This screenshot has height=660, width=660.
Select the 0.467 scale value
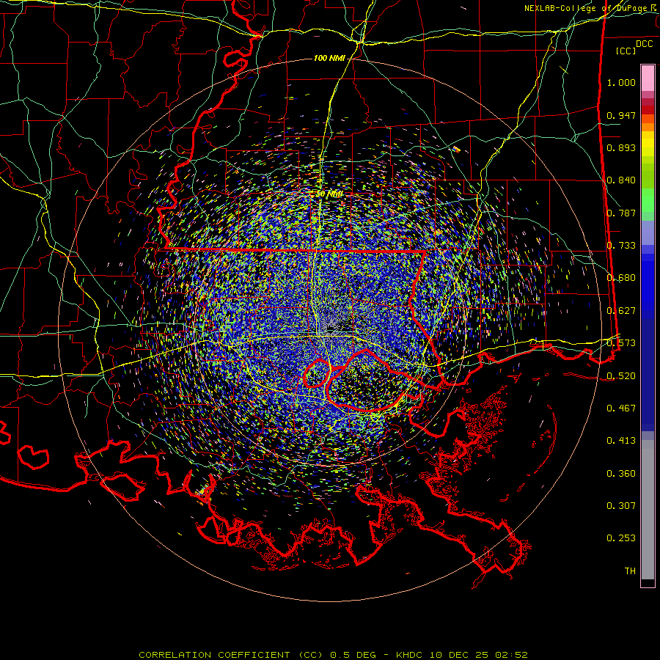[621, 408]
